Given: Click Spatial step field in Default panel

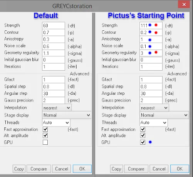Looking at the screenshot, I should coord(54,87).
